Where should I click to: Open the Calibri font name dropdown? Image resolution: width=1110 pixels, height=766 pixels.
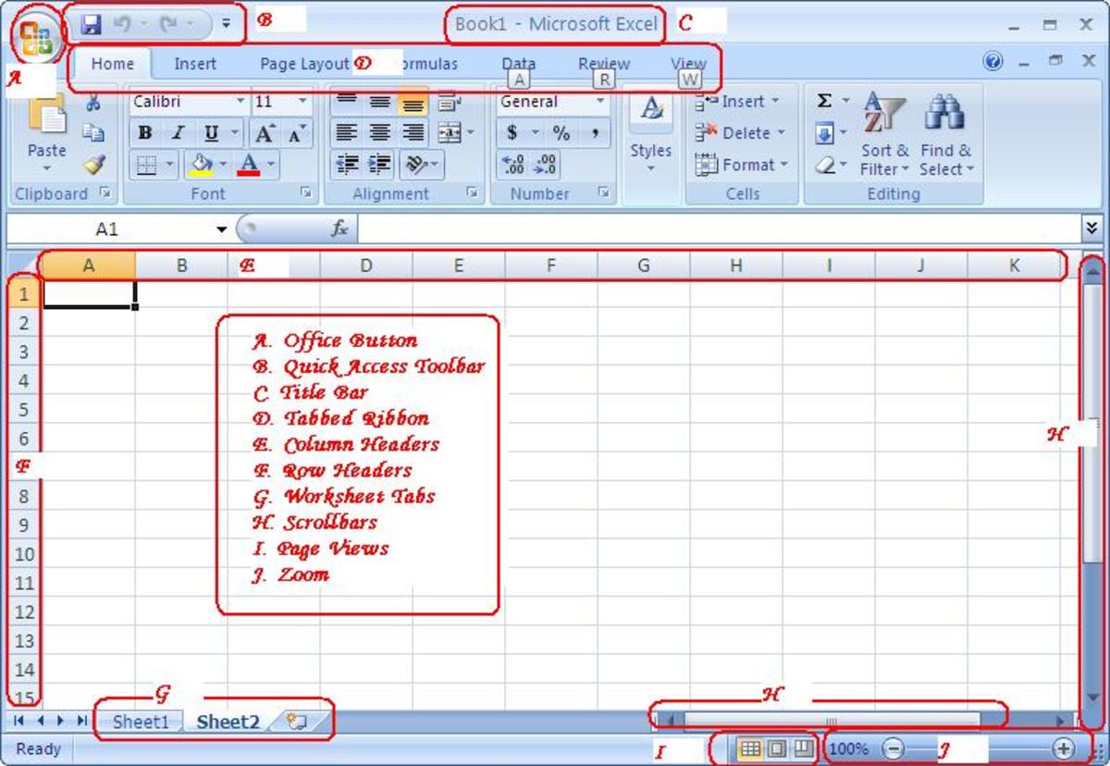pyautogui.click(x=240, y=102)
